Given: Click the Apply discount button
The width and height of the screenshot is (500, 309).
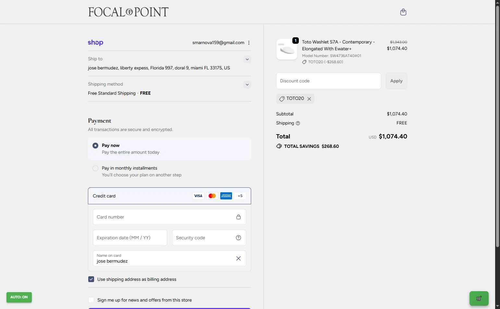Looking at the screenshot, I should tap(396, 81).
